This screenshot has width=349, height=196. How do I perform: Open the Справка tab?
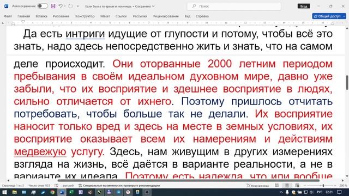coord(202,16)
